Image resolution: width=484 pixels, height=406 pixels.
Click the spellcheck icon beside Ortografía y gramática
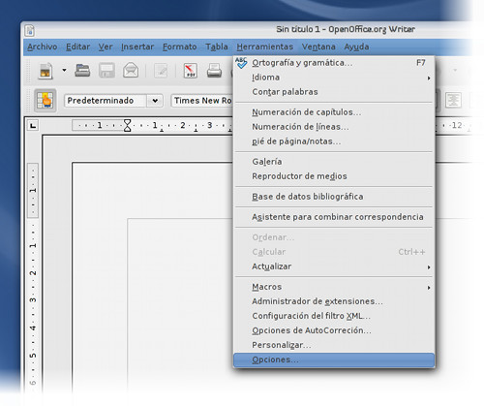click(241, 63)
